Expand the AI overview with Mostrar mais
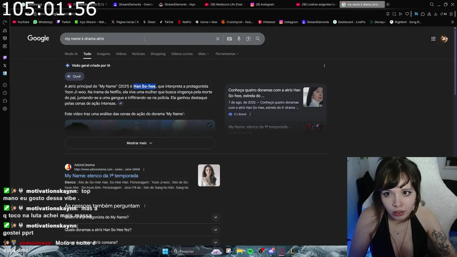 140,143
